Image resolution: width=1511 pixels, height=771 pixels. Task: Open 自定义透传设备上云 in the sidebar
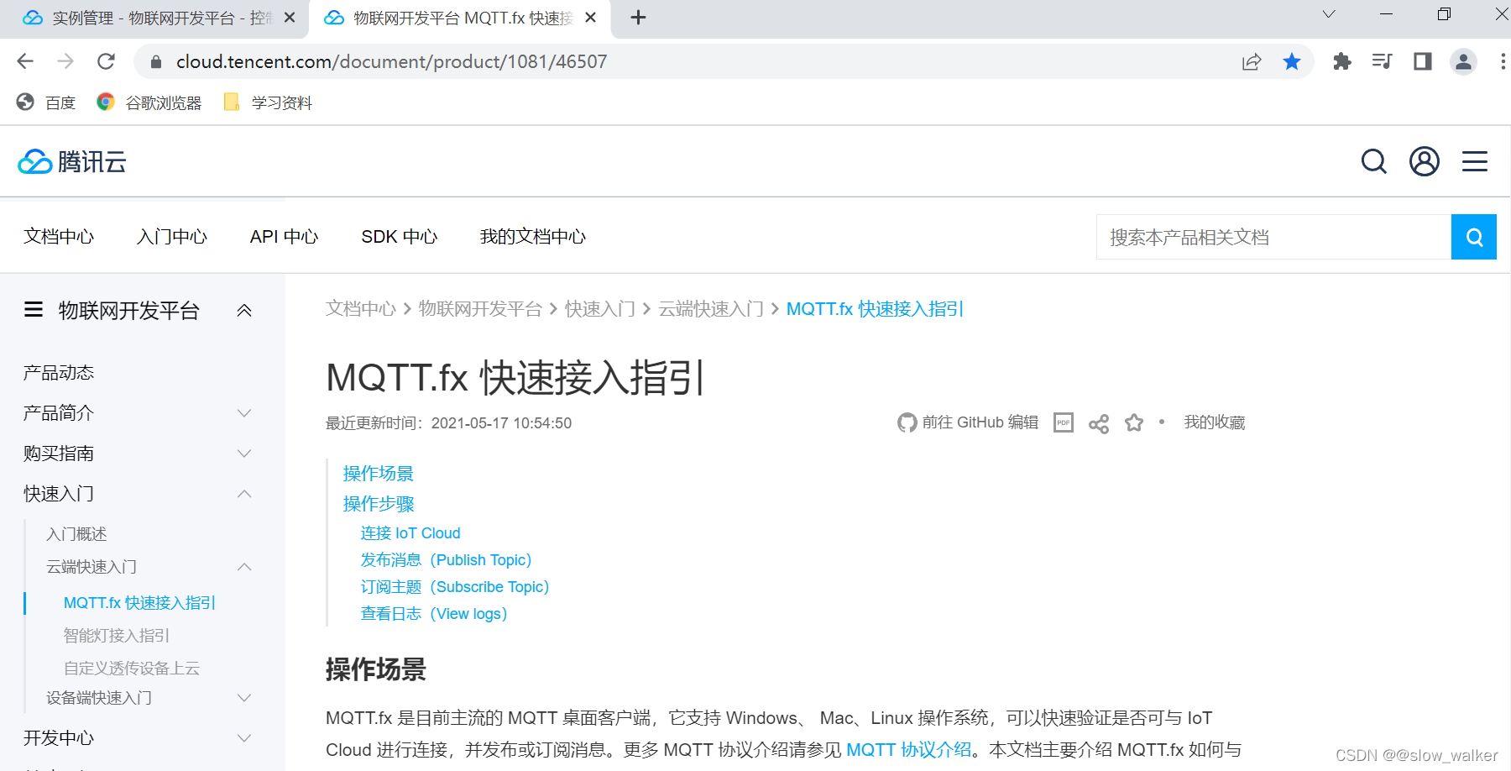point(132,669)
